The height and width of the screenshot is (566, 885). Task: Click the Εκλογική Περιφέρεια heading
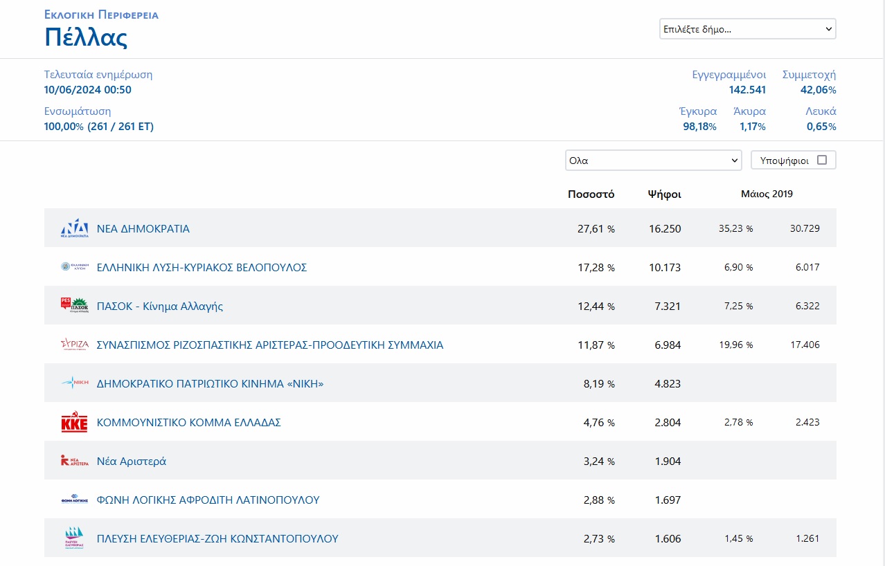tap(101, 15)
